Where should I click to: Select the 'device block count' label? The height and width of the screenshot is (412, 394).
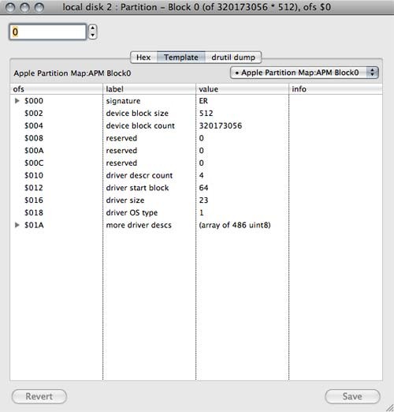pyautogui.click(x=140, y=125)
